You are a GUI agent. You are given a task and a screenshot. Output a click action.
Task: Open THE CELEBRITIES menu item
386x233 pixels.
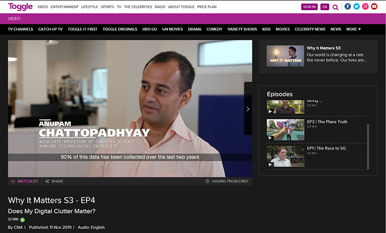pyautogui.click(x=138, y=7)
